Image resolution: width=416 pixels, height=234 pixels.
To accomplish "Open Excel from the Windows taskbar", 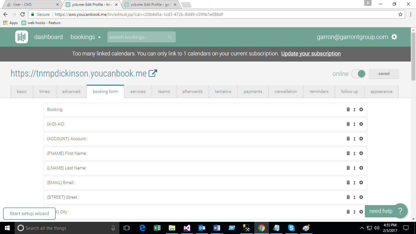I will click(157, 228).
